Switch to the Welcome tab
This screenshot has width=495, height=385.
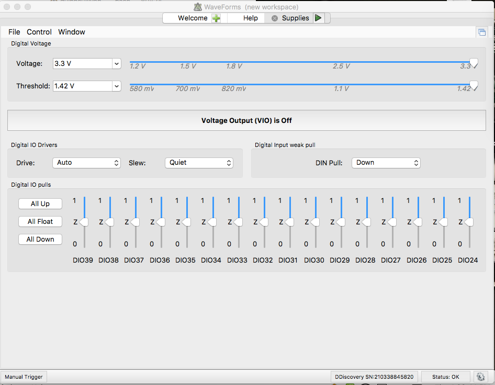[x=193, y=18]
